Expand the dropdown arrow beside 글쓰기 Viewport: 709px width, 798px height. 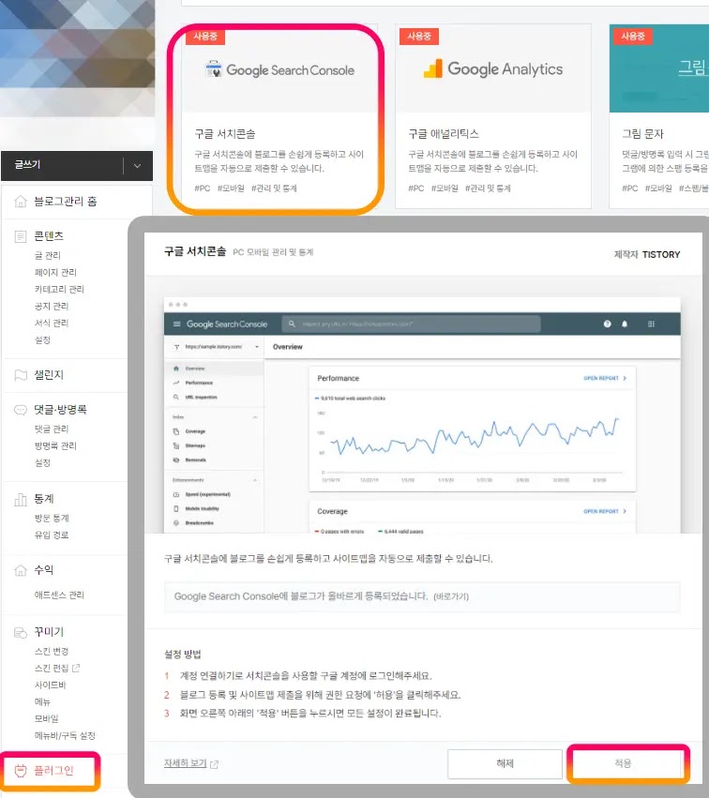pyautogui.click(x=138, y=166)
